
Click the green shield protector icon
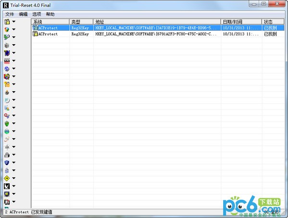click(7, 123)
